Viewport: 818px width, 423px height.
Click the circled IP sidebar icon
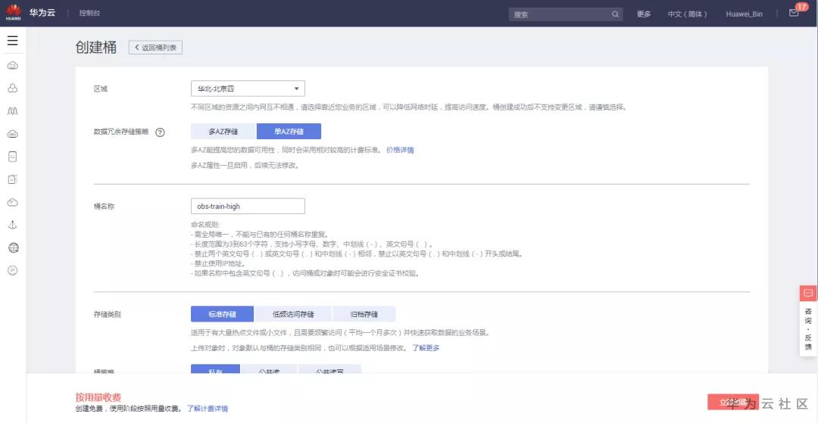(x=13, y=270)
